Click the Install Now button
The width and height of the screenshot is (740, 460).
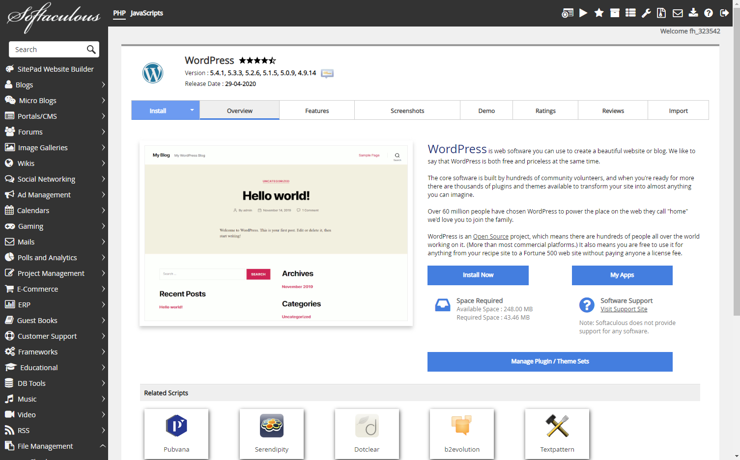click(x=478, y=275)
